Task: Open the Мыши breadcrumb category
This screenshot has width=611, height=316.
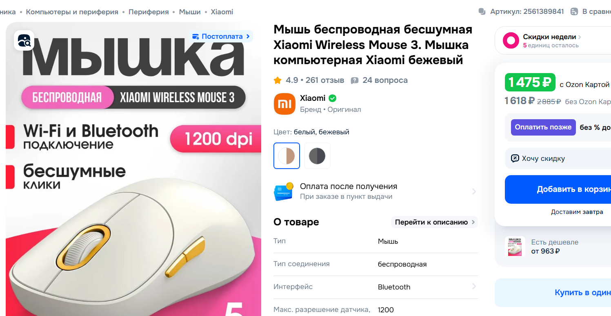Action: (190, 12)
